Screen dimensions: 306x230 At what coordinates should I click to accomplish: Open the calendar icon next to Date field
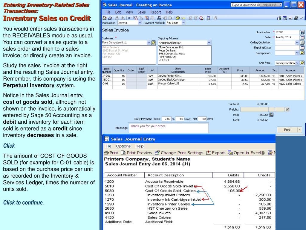pos(302,37)
